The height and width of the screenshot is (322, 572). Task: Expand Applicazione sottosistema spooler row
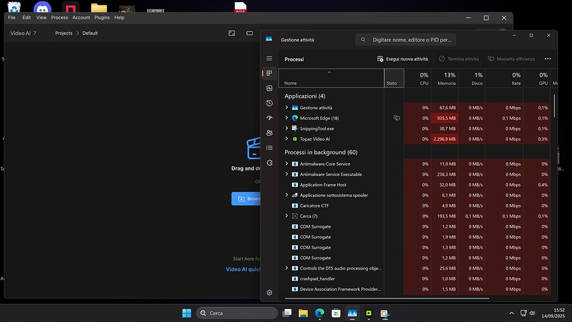point(287,195)
